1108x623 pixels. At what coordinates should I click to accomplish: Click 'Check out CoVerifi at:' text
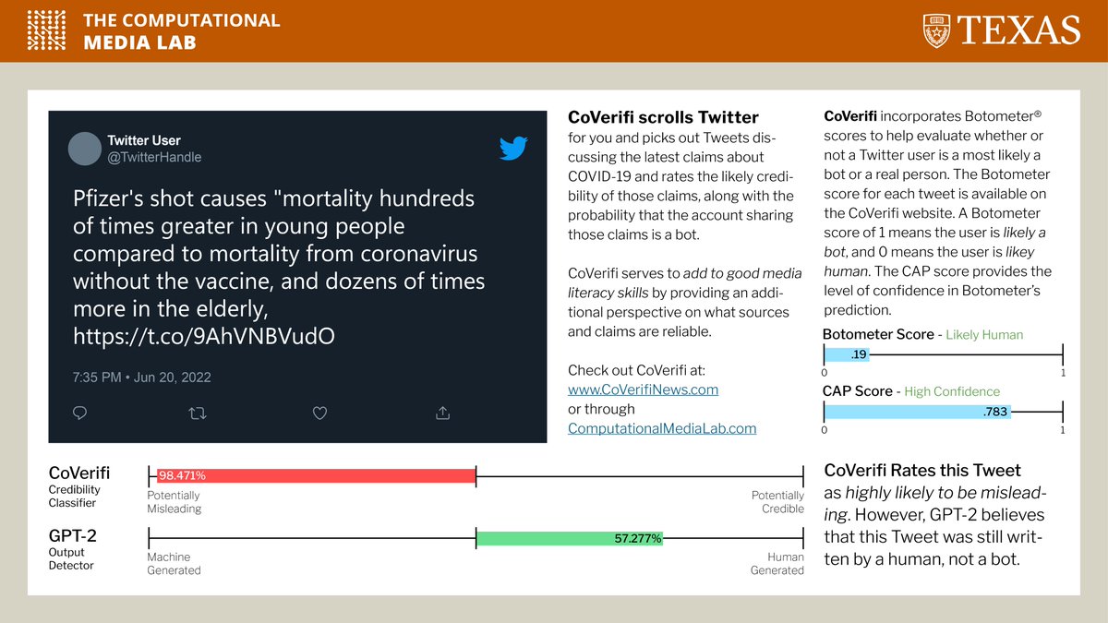pyautogui.click(x=636, y=370)
